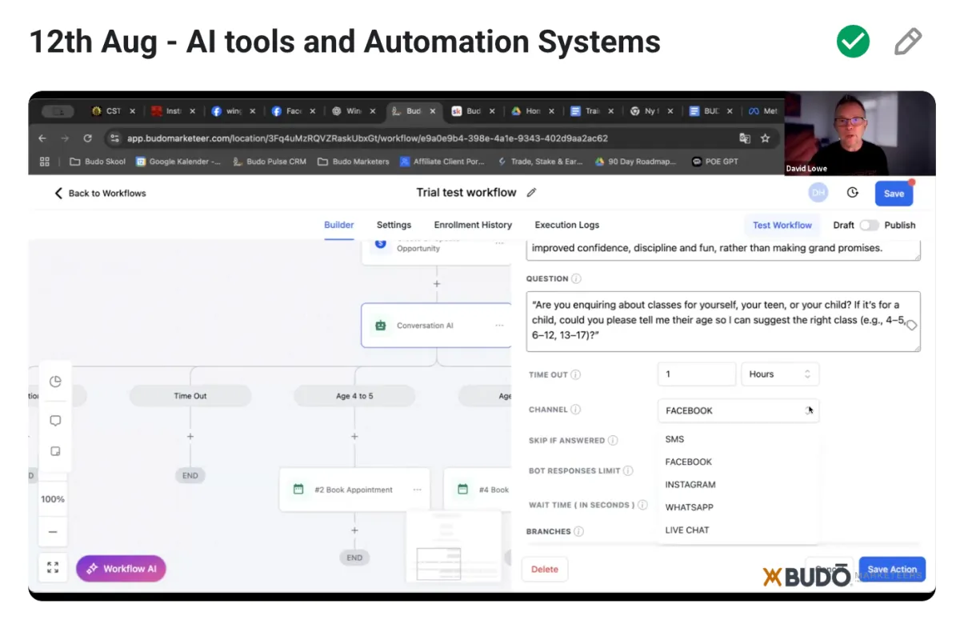Click the translate icon in the address bar

(745, 138)
